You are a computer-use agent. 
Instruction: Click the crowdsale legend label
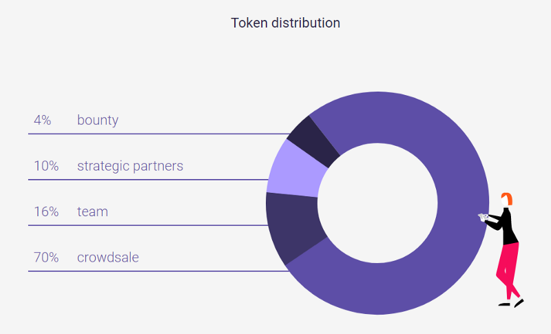tap(108, 258)
